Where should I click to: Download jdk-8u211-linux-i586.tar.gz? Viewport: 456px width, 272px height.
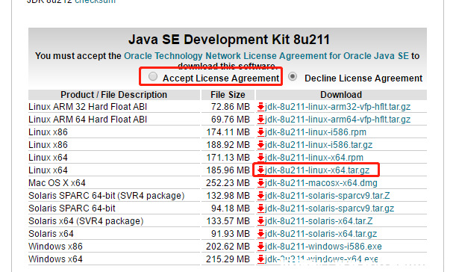319,145
